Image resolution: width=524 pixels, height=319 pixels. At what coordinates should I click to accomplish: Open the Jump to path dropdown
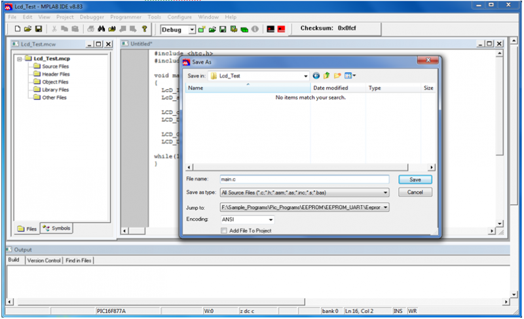[x=385, y=208]
